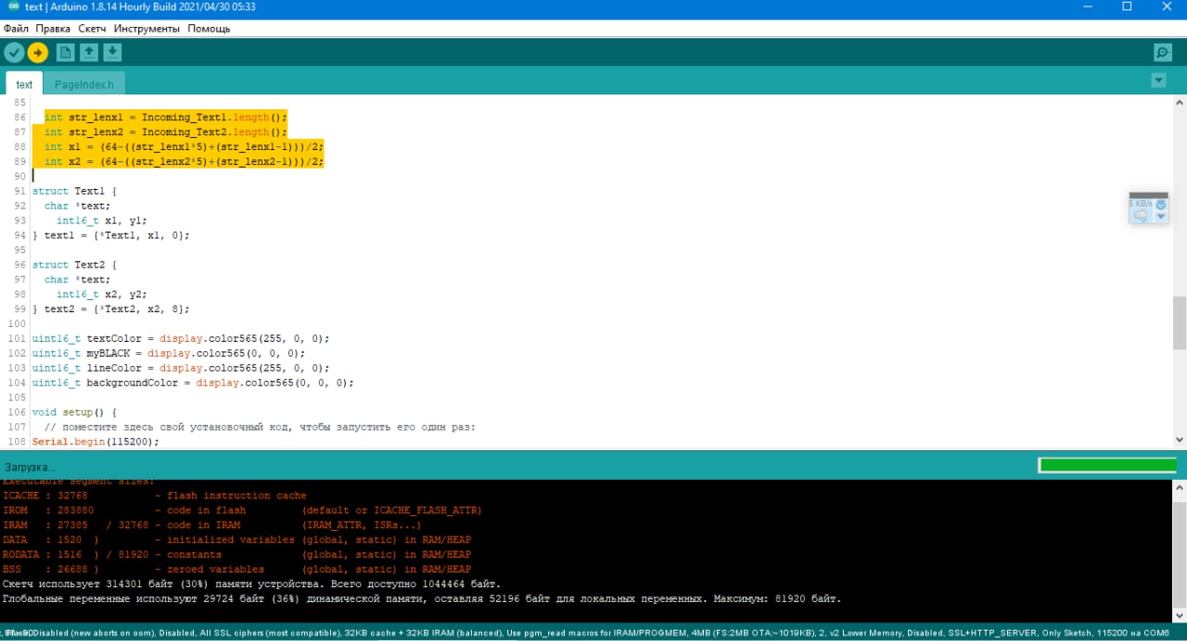This screenshot has width=1187, height=641.
Task: Click line number 100 in the gutter
Action: [x=17, y=324]
